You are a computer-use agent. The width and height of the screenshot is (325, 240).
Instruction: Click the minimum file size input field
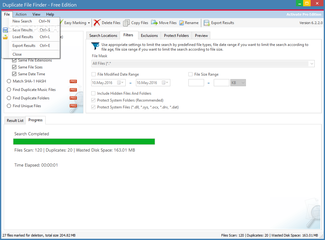[x=196, y=83]
